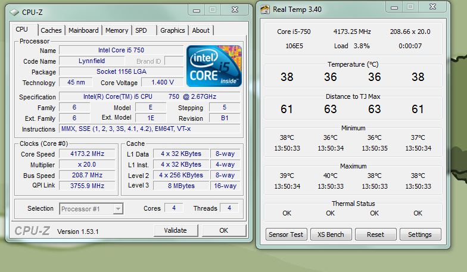Click the Bus Speed value 208.7 MHz
Viewport: 467px width, 272px height.
tap(87, 175)
